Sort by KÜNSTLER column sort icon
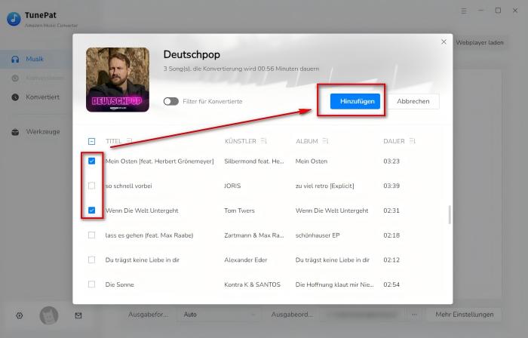This screenshot has width=528, height=338. coord(264,141)
